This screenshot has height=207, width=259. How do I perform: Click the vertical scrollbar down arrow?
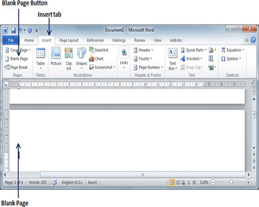point(254,148)
